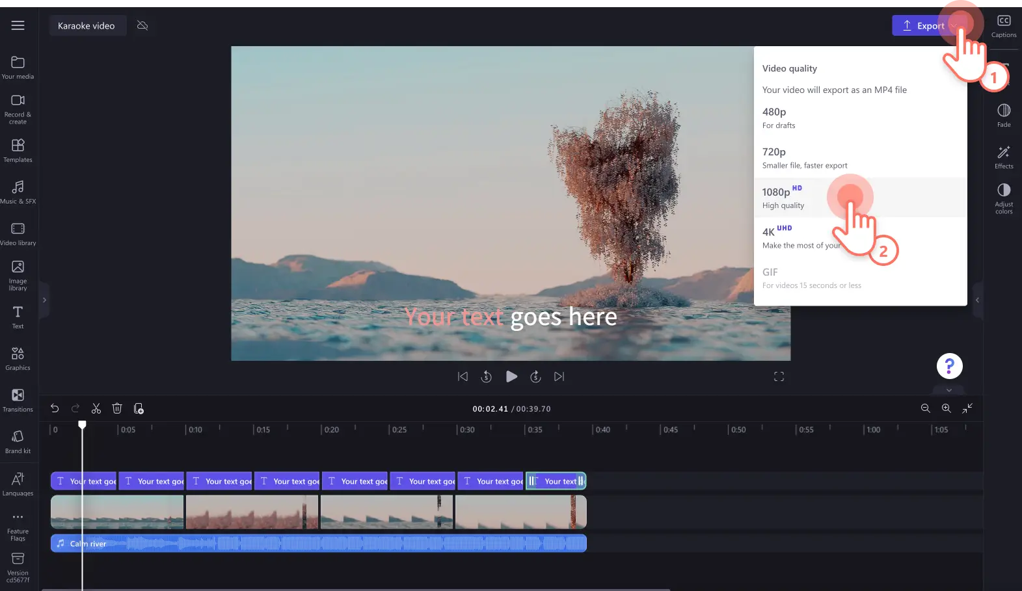
Task: Skip to the start of video
Action: click(463, 376)
